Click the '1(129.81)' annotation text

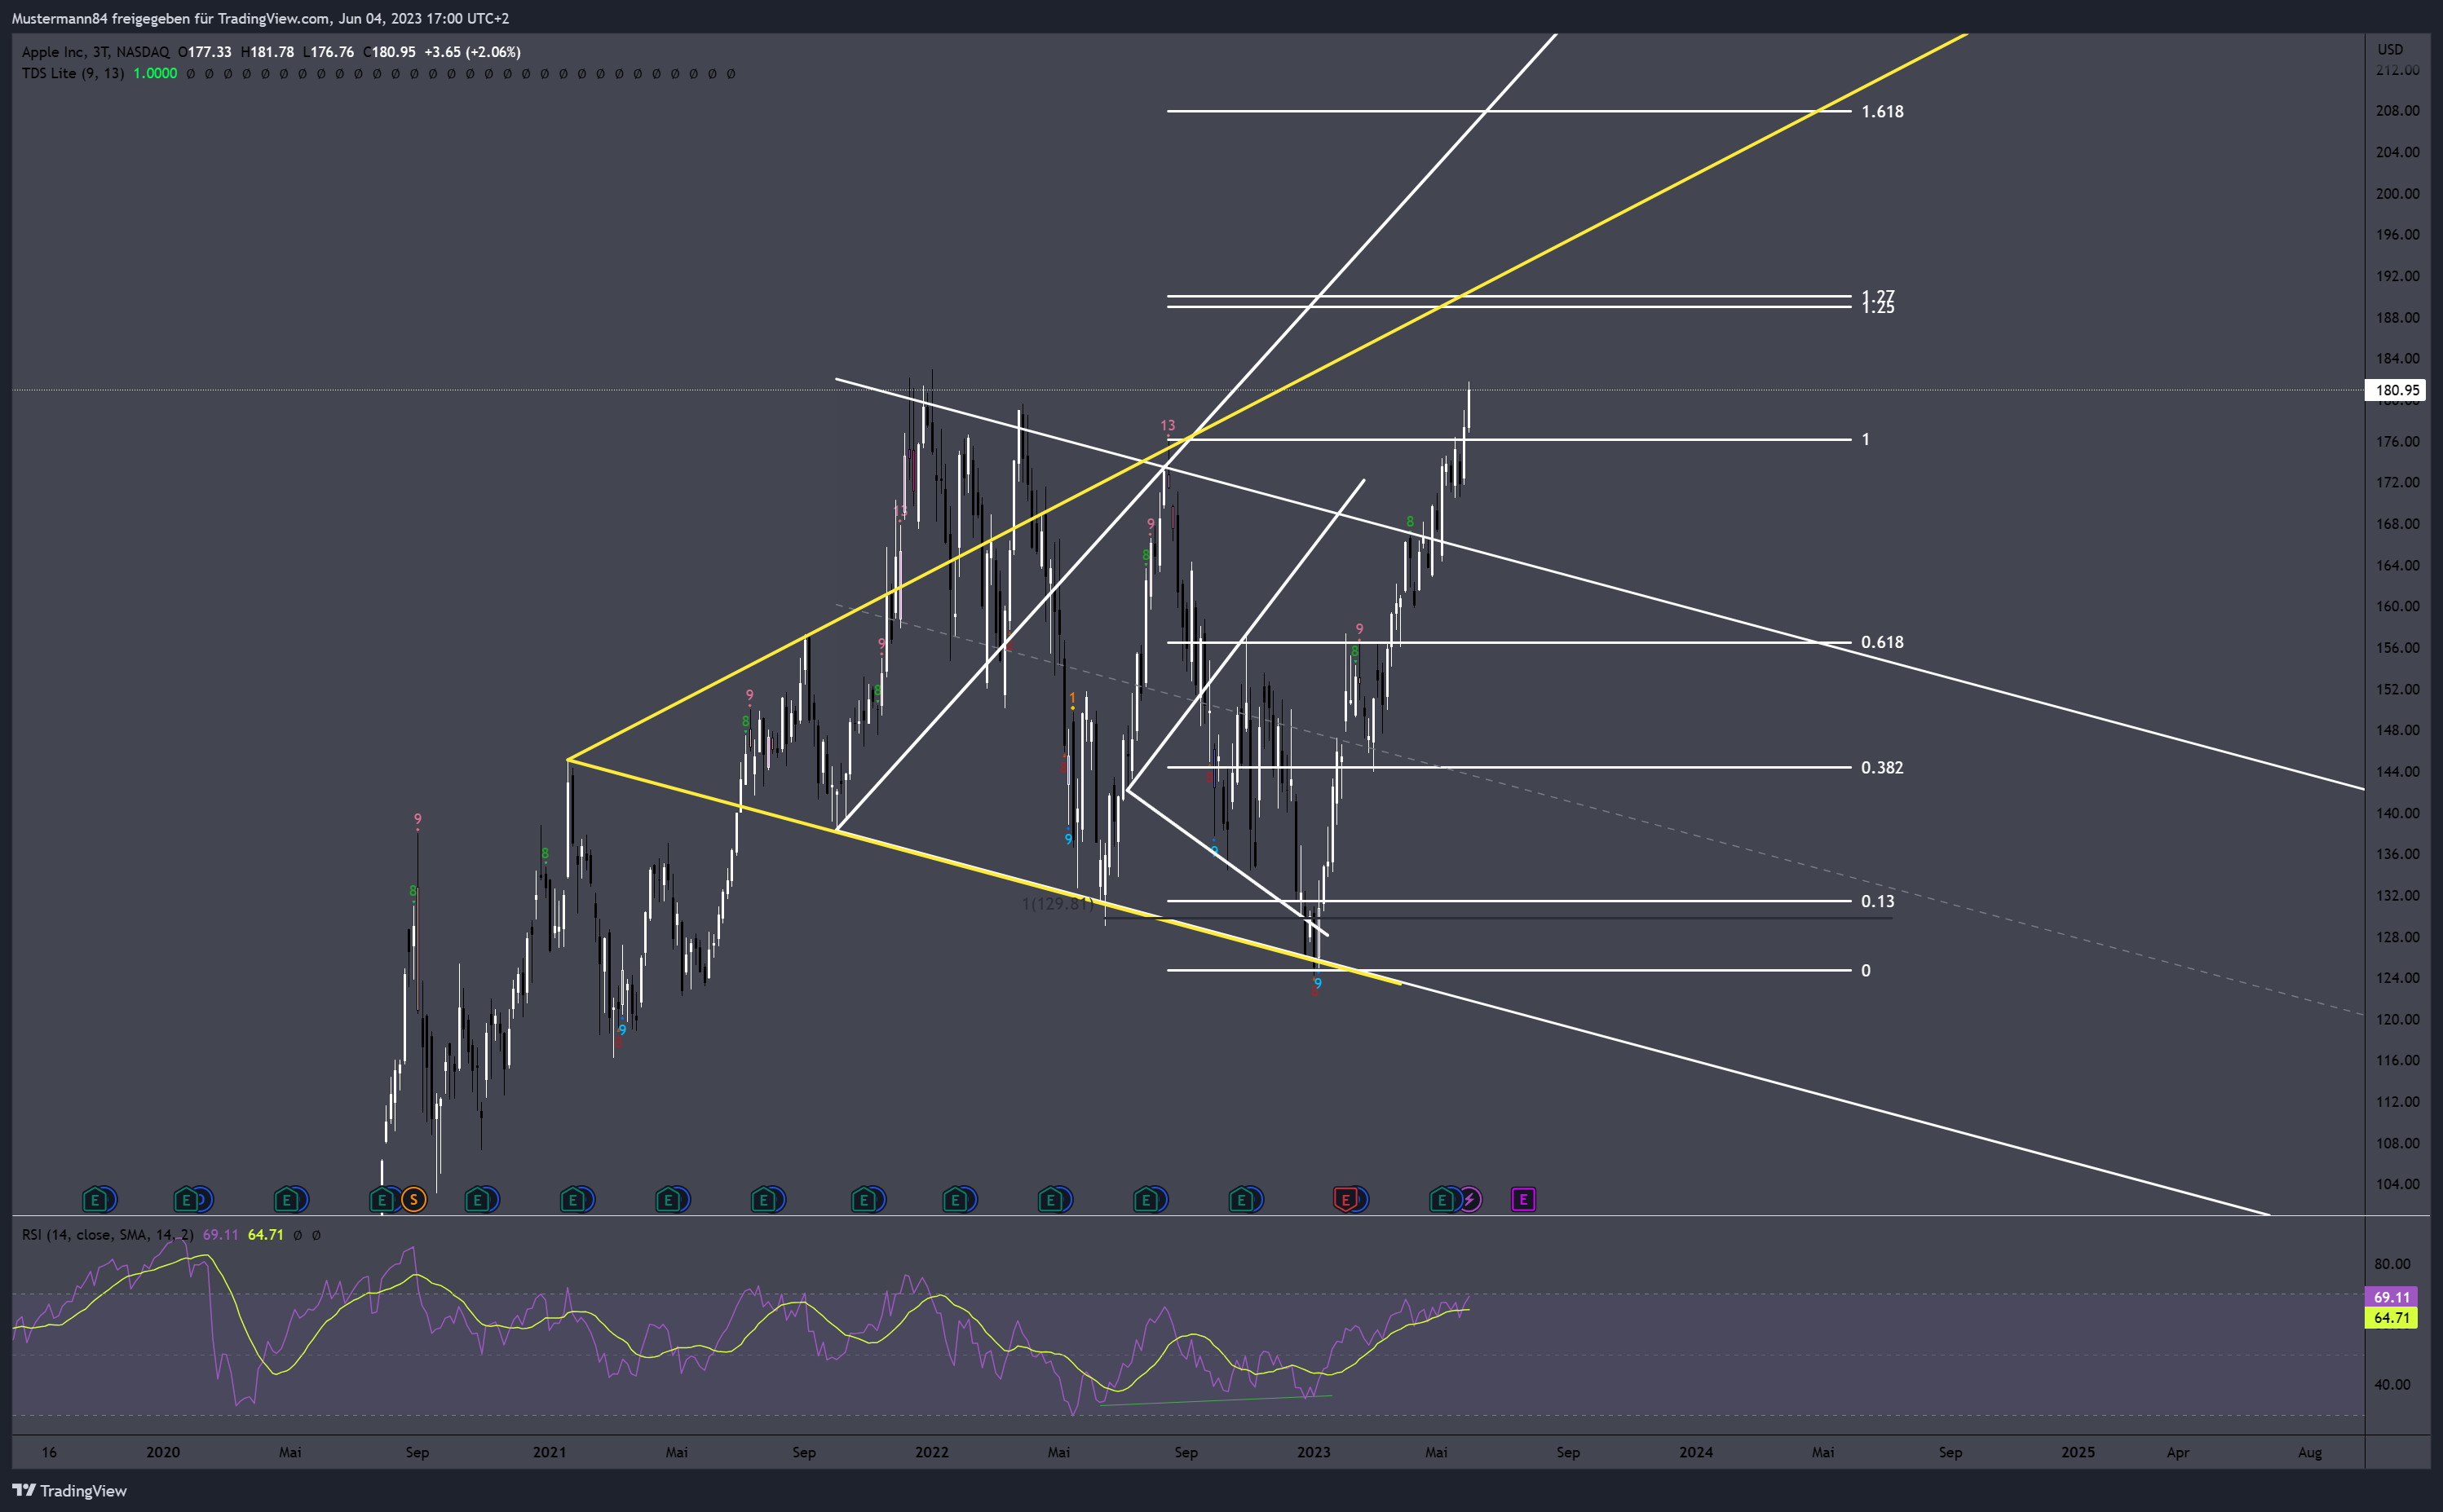[x=1057, y=904]
